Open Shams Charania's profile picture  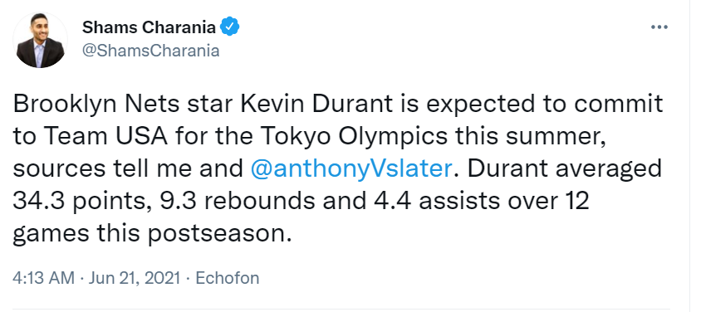[40, 40]
